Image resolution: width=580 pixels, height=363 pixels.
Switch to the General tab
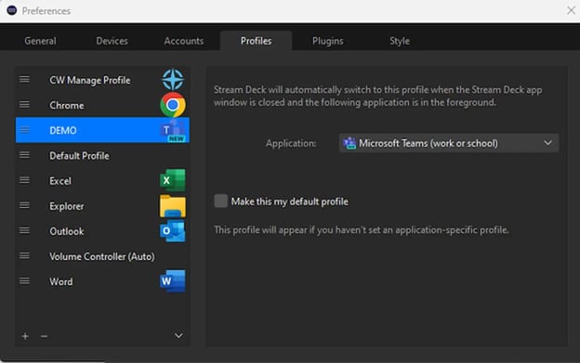(40, 41)
